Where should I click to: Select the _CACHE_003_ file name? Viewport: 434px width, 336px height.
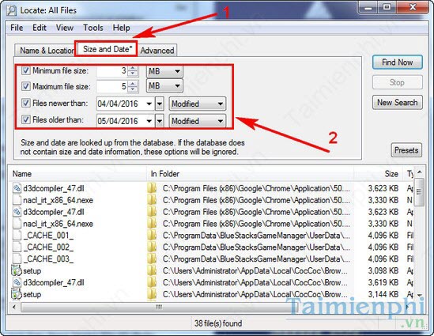48,259
